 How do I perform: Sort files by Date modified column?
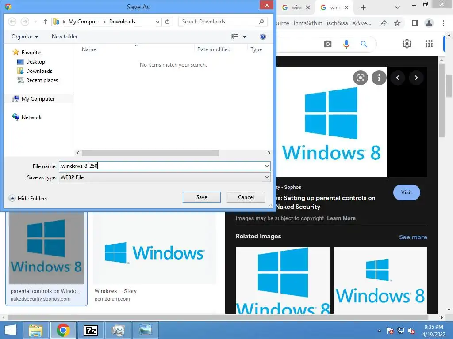pyautogui.click(x=221, y=49)
